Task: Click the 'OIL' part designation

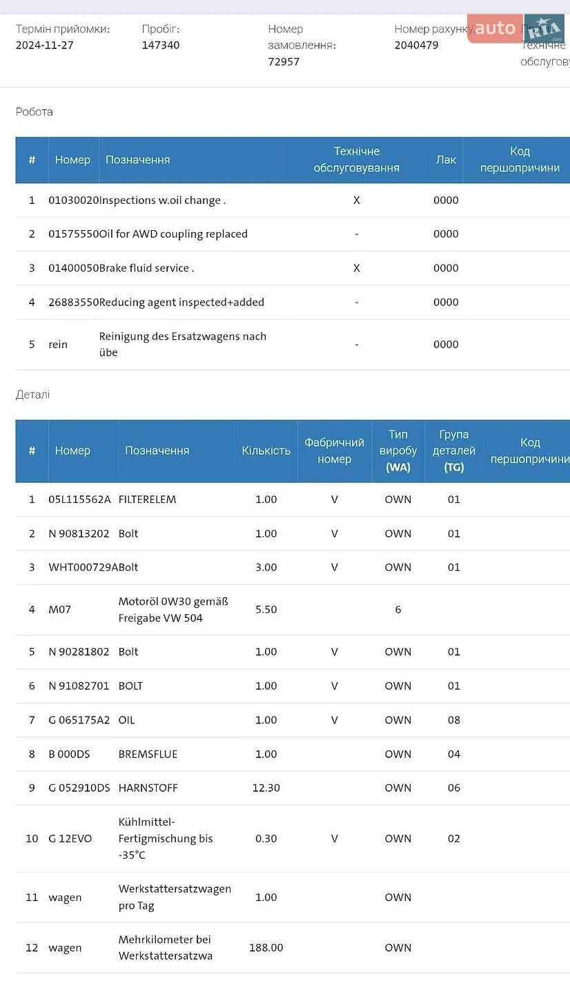Action: point(127,720)
